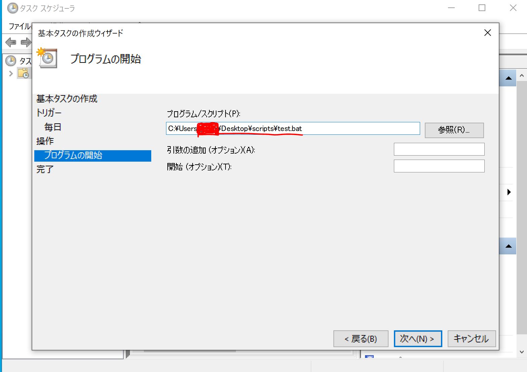Click the wizard clock icon in header
Screen dimensions: 527x372
pos(47,58)
